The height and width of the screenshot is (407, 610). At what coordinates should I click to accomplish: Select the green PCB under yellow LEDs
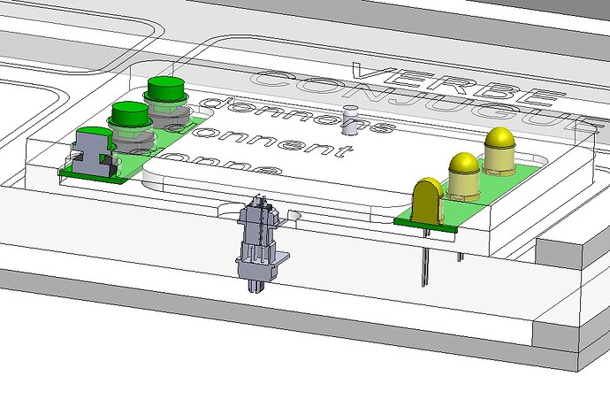467,195
